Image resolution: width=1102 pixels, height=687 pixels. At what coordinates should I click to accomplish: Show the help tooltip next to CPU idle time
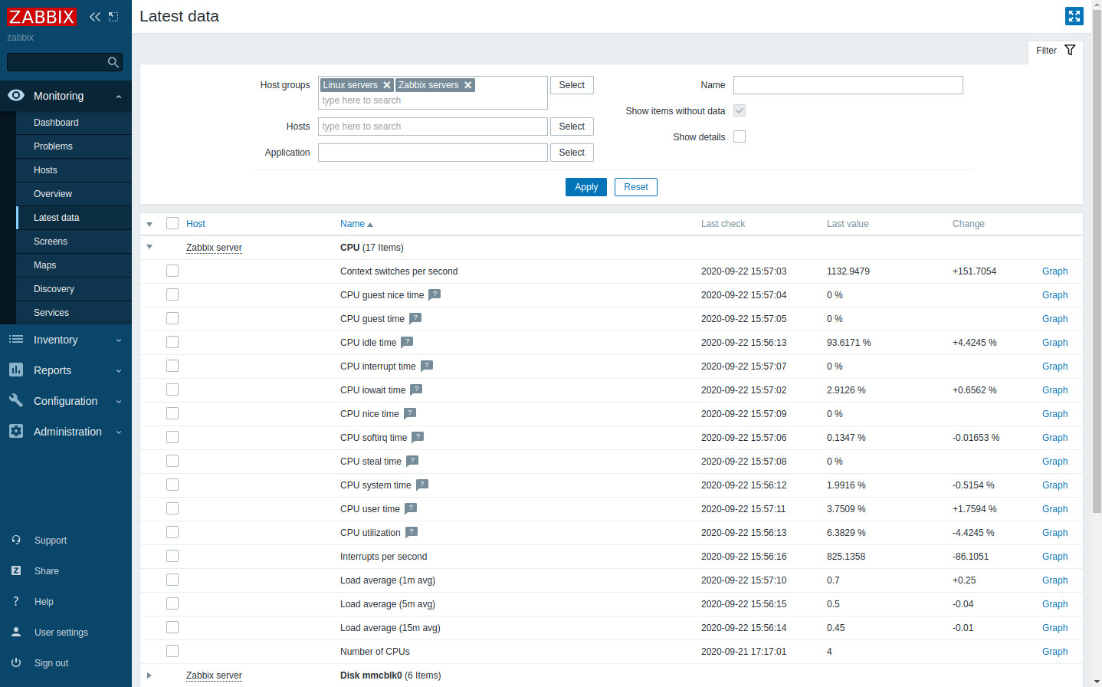point(407,342)
